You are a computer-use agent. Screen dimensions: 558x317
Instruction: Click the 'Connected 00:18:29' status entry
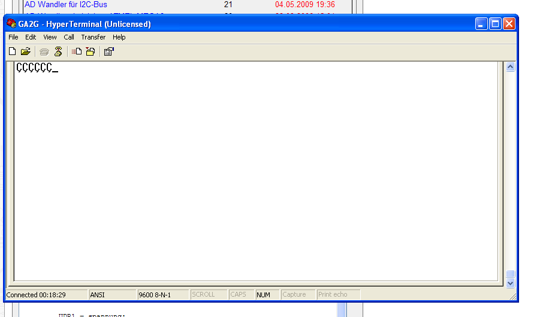click(47, 295)
